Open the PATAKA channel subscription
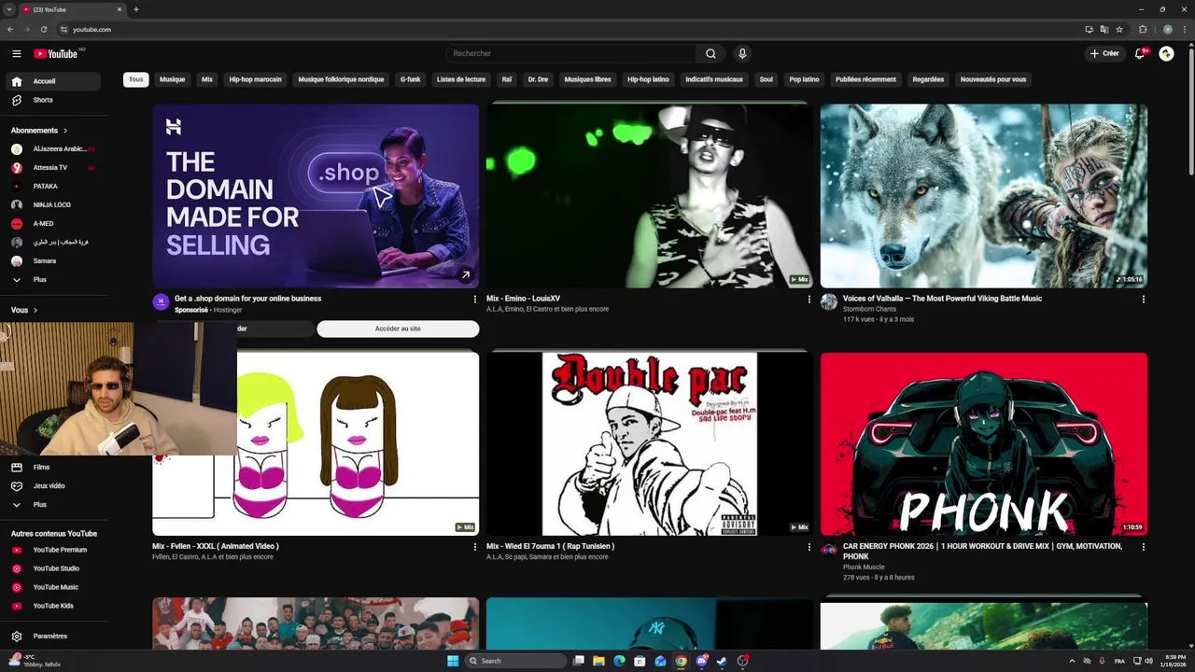 click(x=52, y=186)
